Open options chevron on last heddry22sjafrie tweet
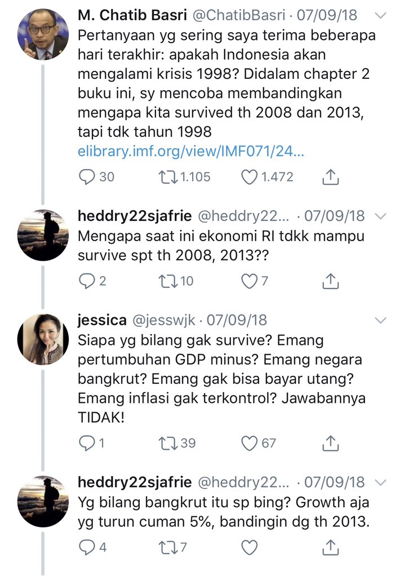The height and width of the screenshot is (577, 400). point(381,482)
